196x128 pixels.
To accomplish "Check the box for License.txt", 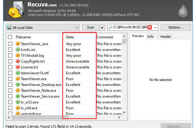I will click(10, 67).
